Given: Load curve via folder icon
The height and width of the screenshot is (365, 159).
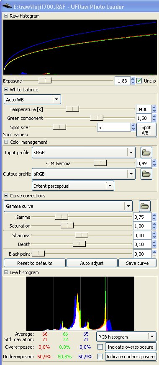Looking at the screenshot, I should (x=145, y=206).
